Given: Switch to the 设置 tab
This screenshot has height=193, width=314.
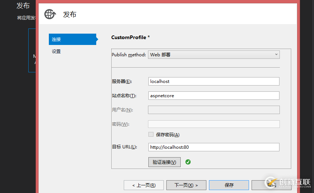Looking at the screenshot, I should coord(56,52).
